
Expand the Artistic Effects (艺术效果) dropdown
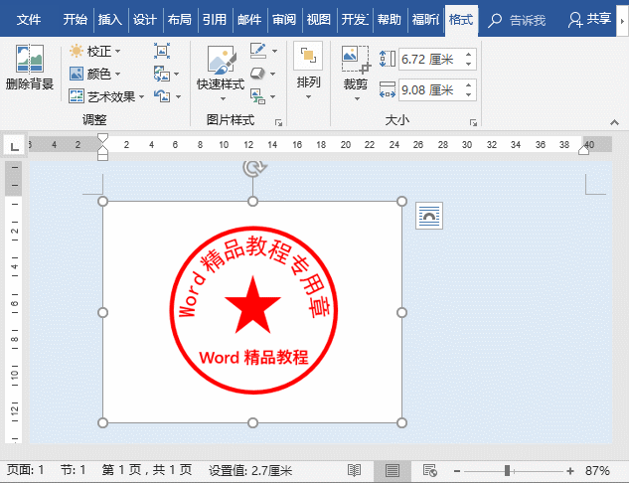[x=107, y=96]
